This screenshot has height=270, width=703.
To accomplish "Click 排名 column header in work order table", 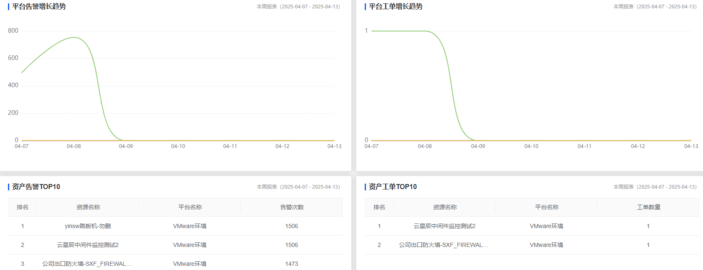I will click(x=379, y=207).
